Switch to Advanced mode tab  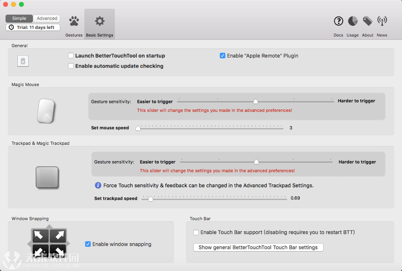pos(47,19)
